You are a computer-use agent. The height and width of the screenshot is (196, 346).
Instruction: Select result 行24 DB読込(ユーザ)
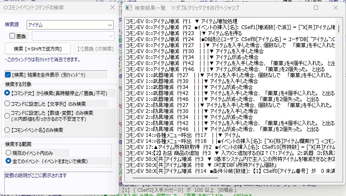pos(231,39)
